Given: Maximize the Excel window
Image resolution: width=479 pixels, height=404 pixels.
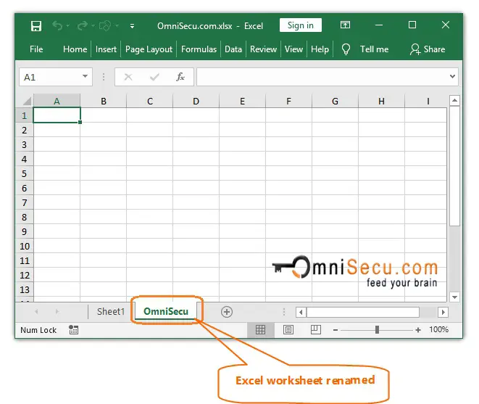Looking at the screenshot, I should [x=412, y=25].
